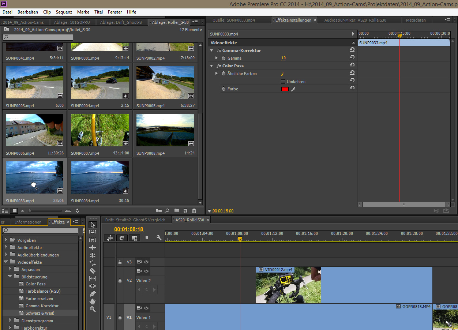The image size is (458, 330).
Task: Open timeline display settings wrench icon
Action: (x=159, y=238)
